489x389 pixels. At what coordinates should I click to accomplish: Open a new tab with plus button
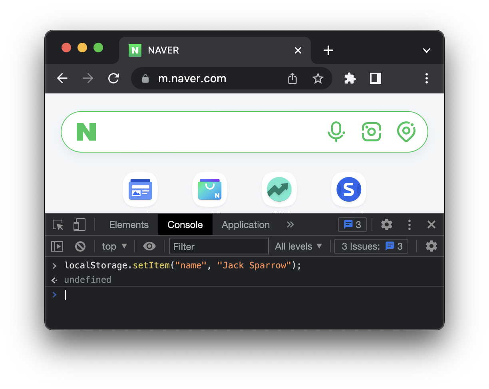[328, 50]
